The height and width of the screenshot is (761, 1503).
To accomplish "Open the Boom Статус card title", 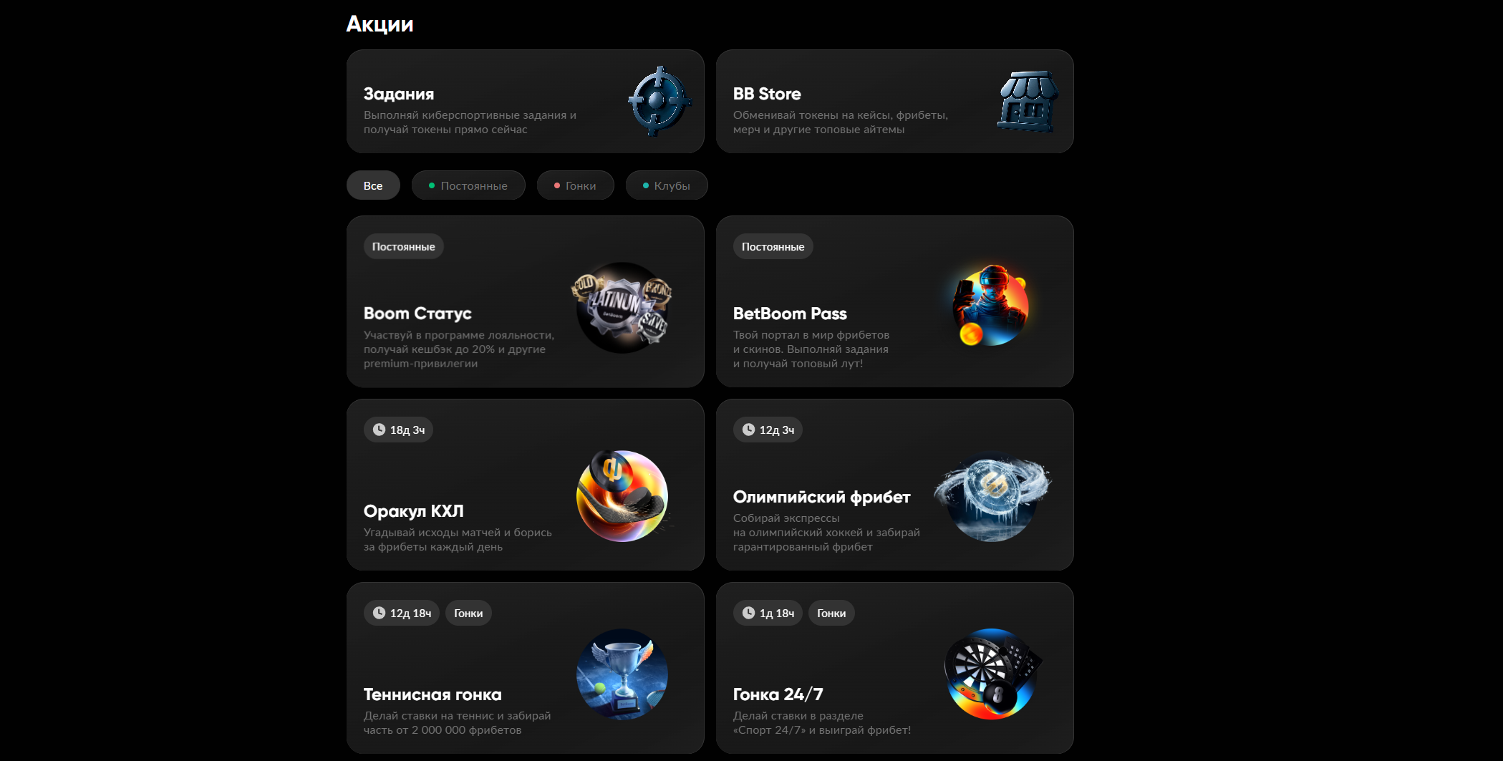I will click(417, 314).
